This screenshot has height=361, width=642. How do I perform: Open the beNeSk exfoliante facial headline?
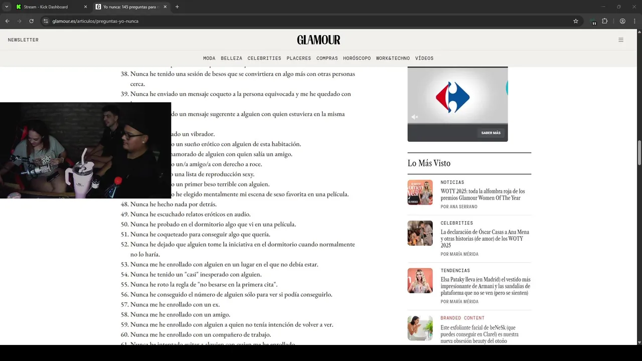tap(479, 334)
